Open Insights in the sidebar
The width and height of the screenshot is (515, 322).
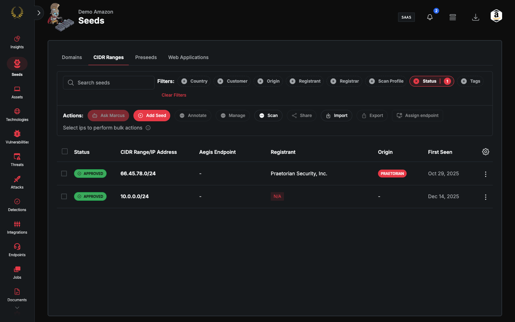17,42
